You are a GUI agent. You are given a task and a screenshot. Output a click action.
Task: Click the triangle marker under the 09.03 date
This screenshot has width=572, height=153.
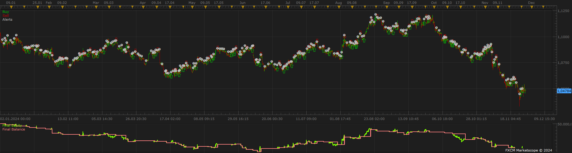click(x=109, y=7)
